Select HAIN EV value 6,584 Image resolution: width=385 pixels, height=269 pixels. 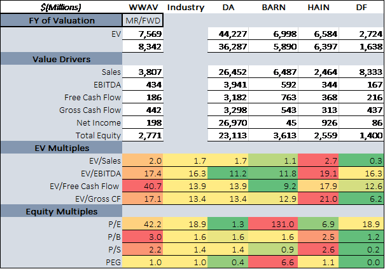[318, 34]
